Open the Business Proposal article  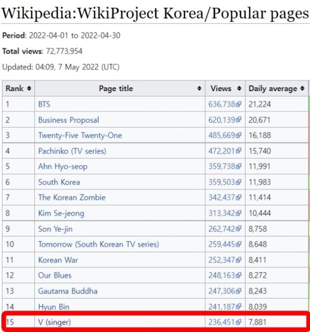click(68, 120)
